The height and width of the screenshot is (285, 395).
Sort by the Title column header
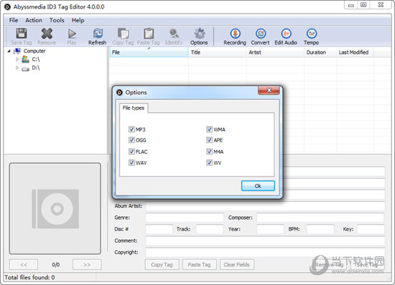click(218, 52)
